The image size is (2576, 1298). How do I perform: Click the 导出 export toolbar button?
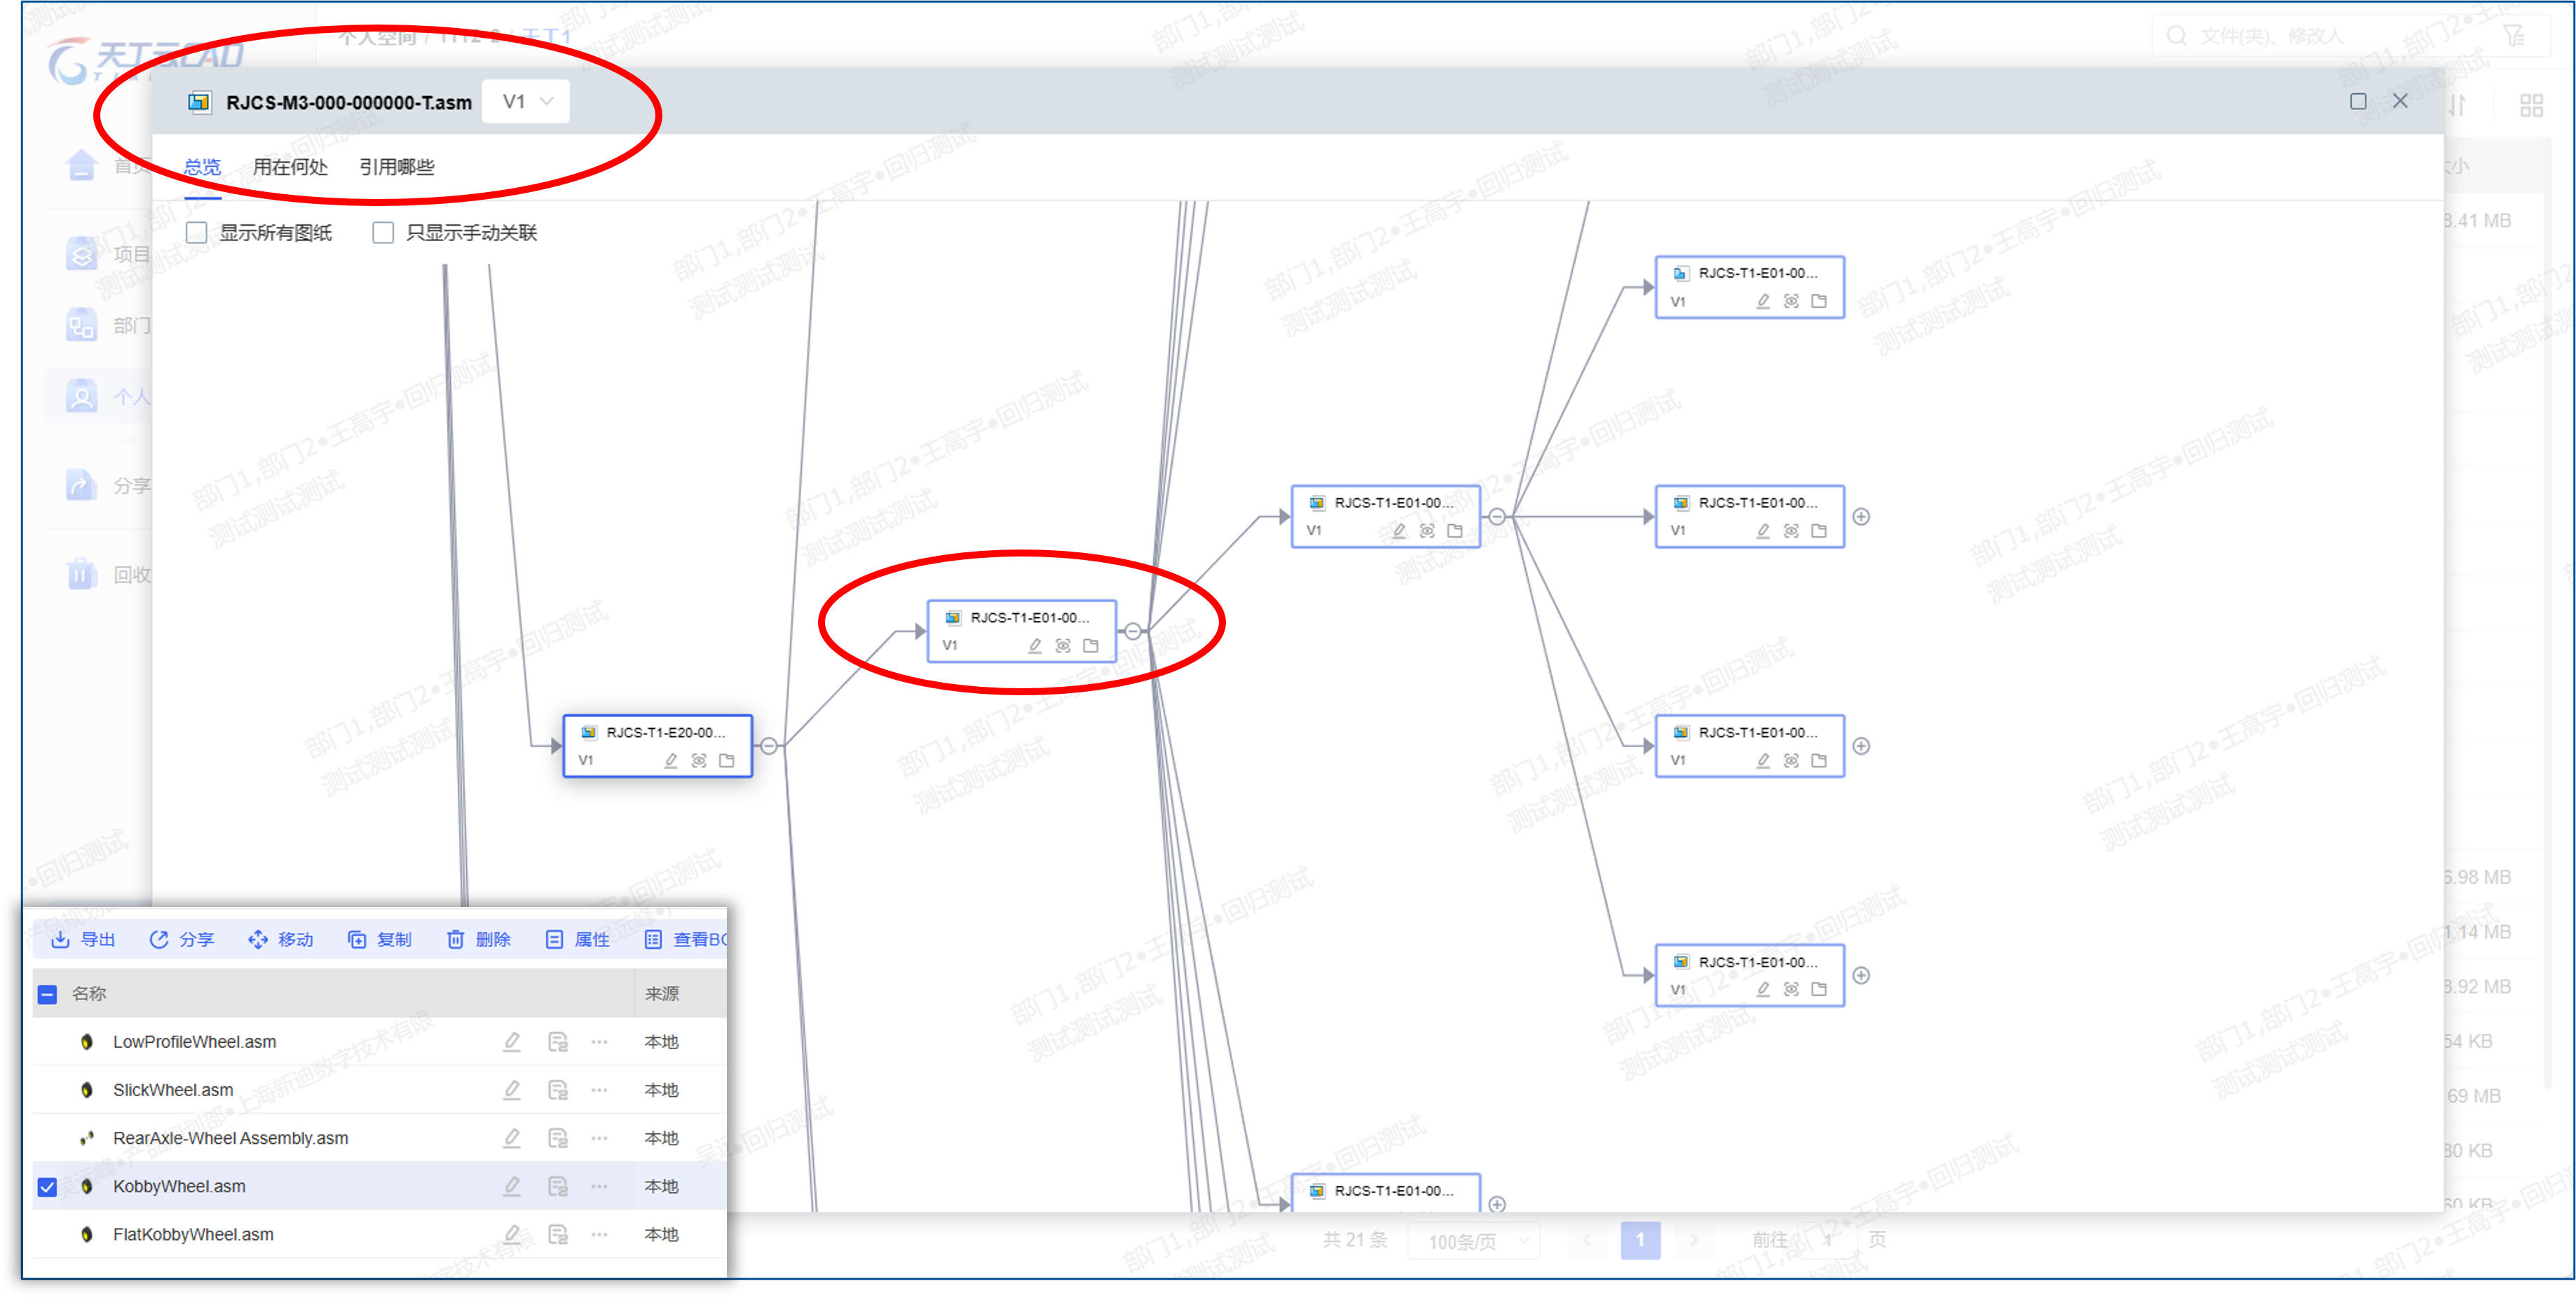(83, 939)
